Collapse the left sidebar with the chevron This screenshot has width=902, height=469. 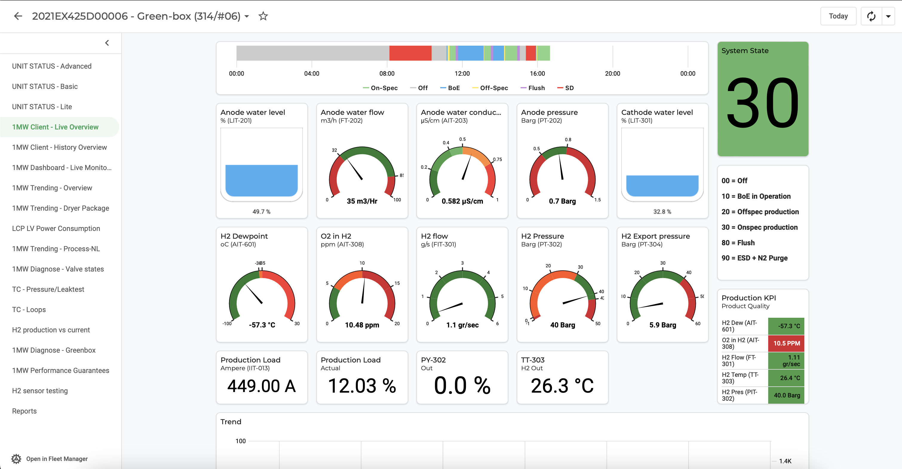click(x=107, y=42)
